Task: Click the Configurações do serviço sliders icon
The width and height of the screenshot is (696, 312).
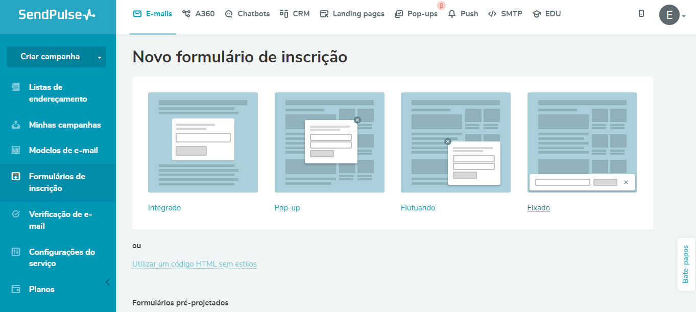Action: pyautogui.click(x=16, y=252)
